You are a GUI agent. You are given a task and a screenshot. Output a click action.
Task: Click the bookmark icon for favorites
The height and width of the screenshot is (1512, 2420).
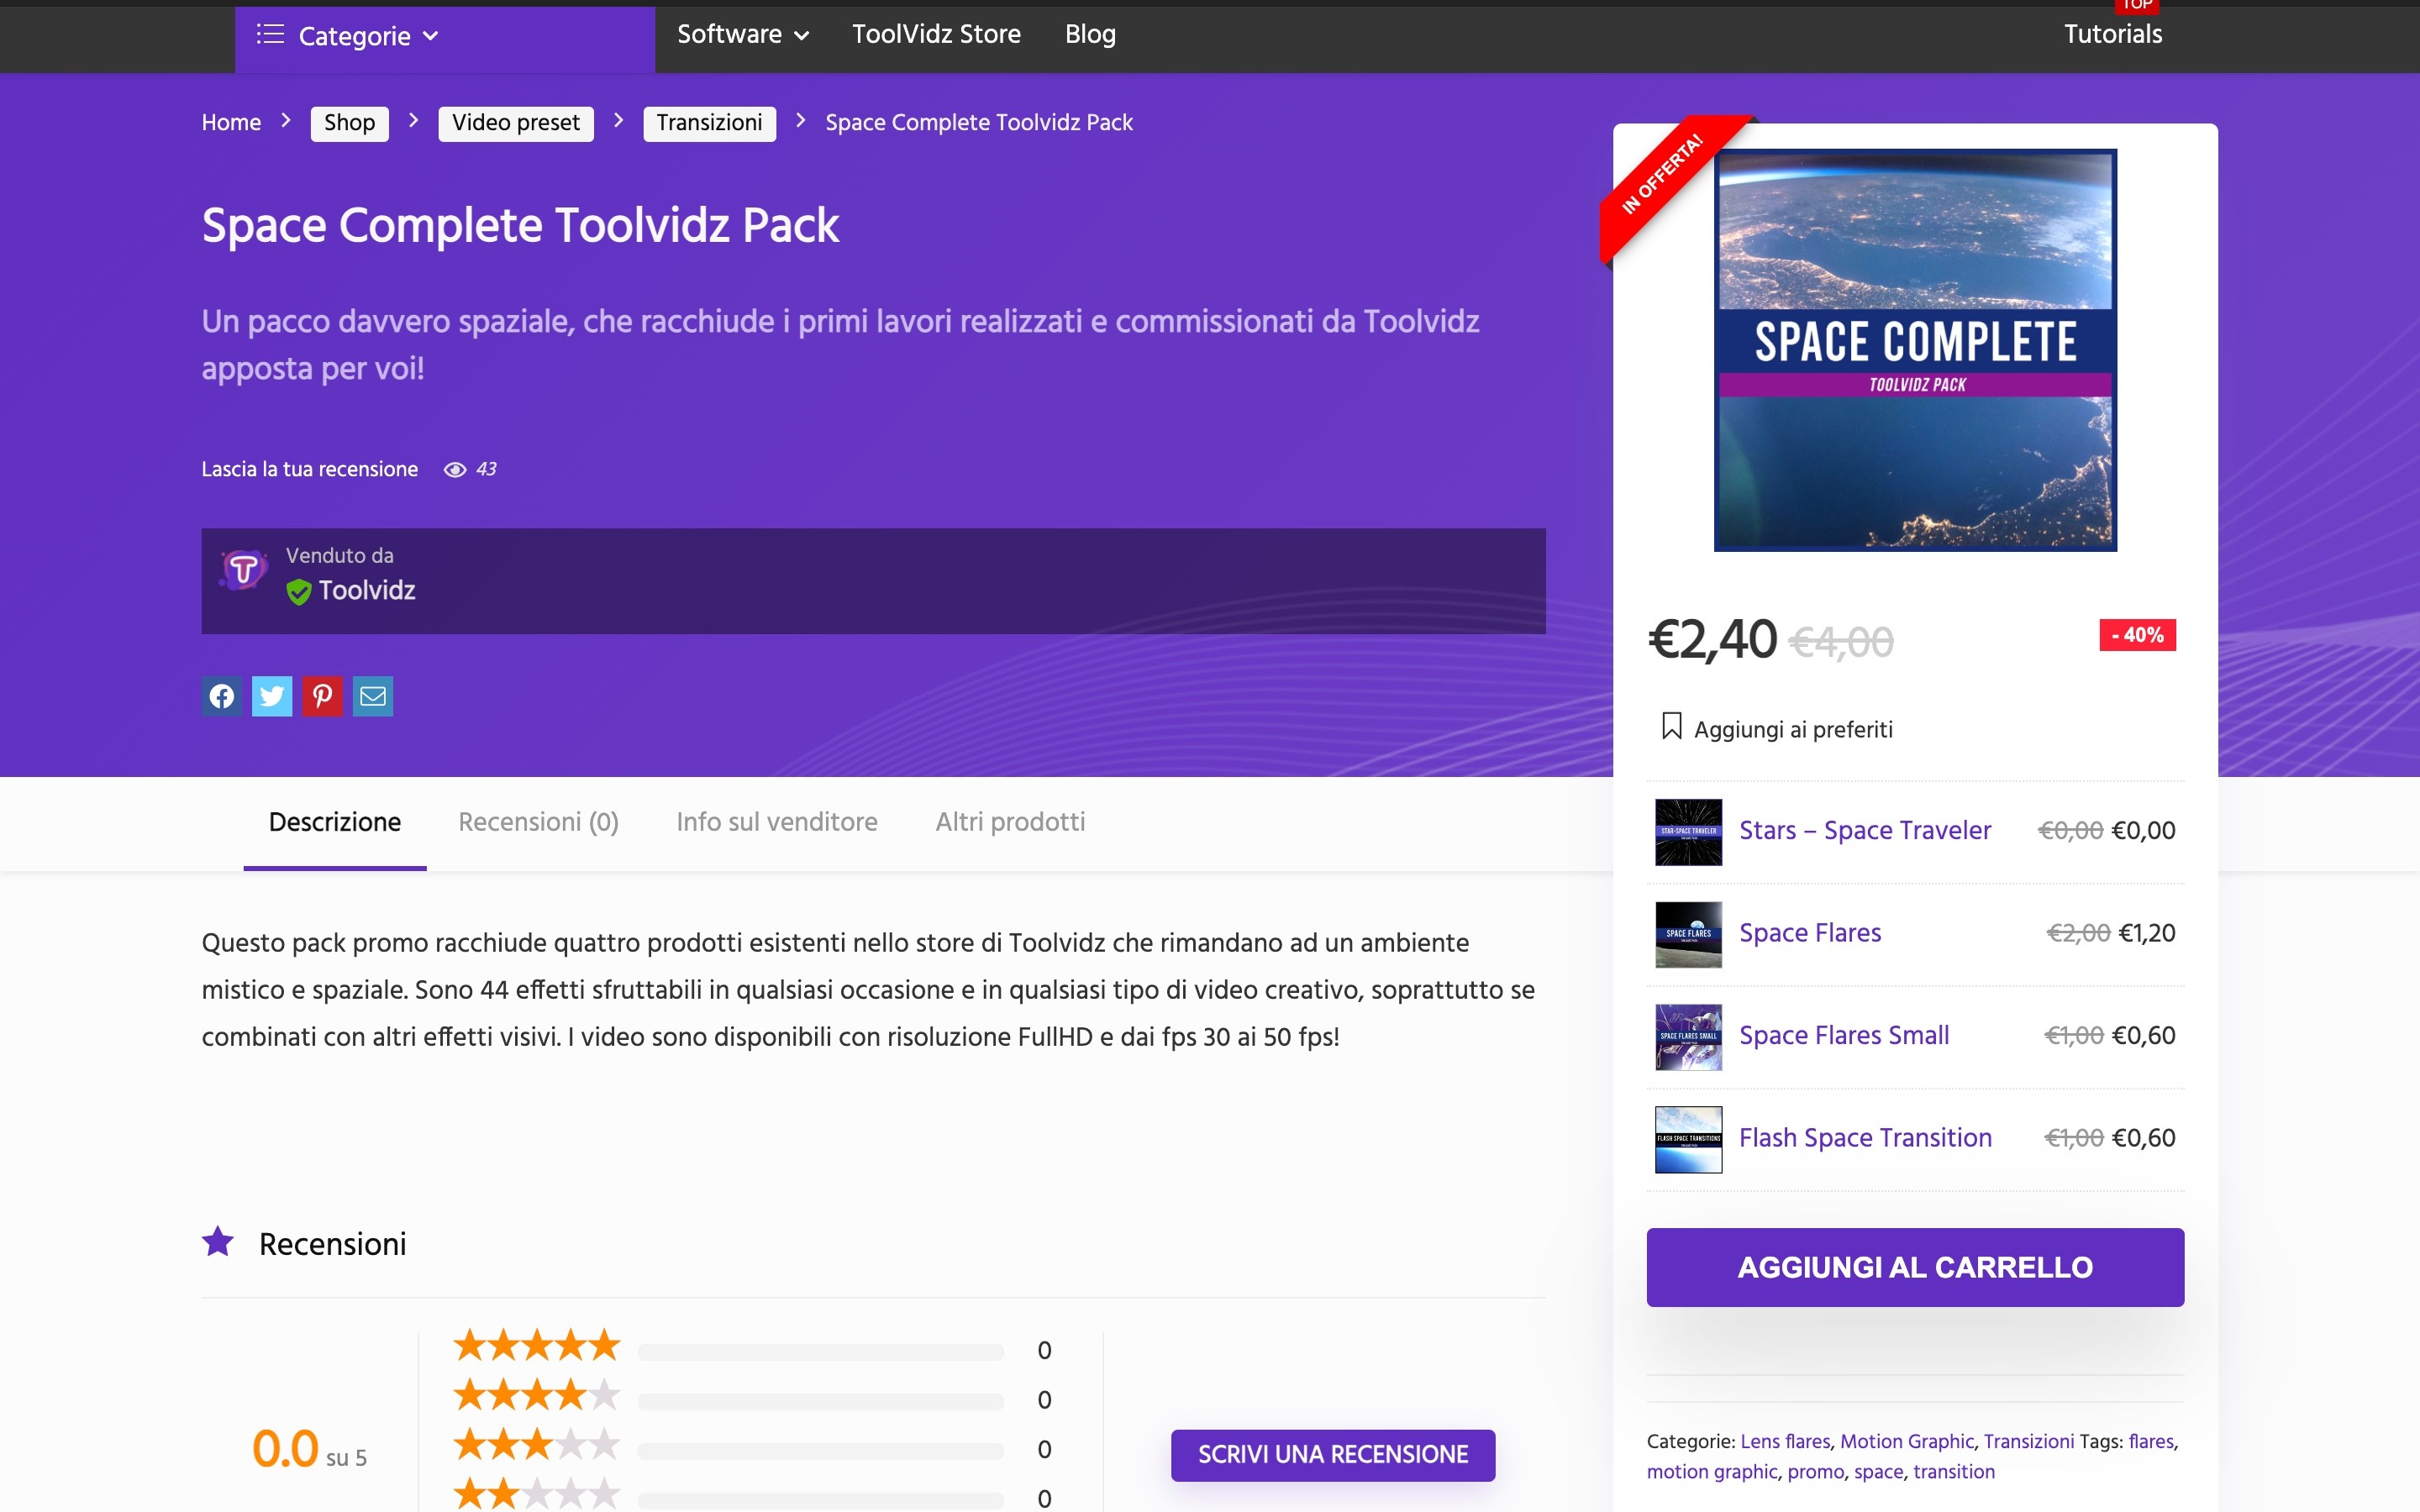coord(1671,726)
